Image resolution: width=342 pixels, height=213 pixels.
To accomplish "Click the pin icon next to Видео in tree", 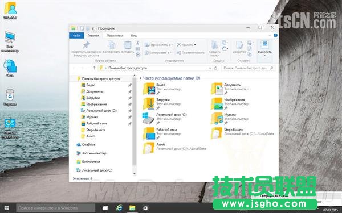I will (x=130, y=85).
